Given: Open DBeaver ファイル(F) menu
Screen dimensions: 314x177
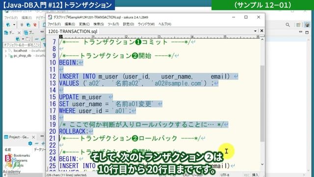Looking at the screenshot, I should (11, 18).
